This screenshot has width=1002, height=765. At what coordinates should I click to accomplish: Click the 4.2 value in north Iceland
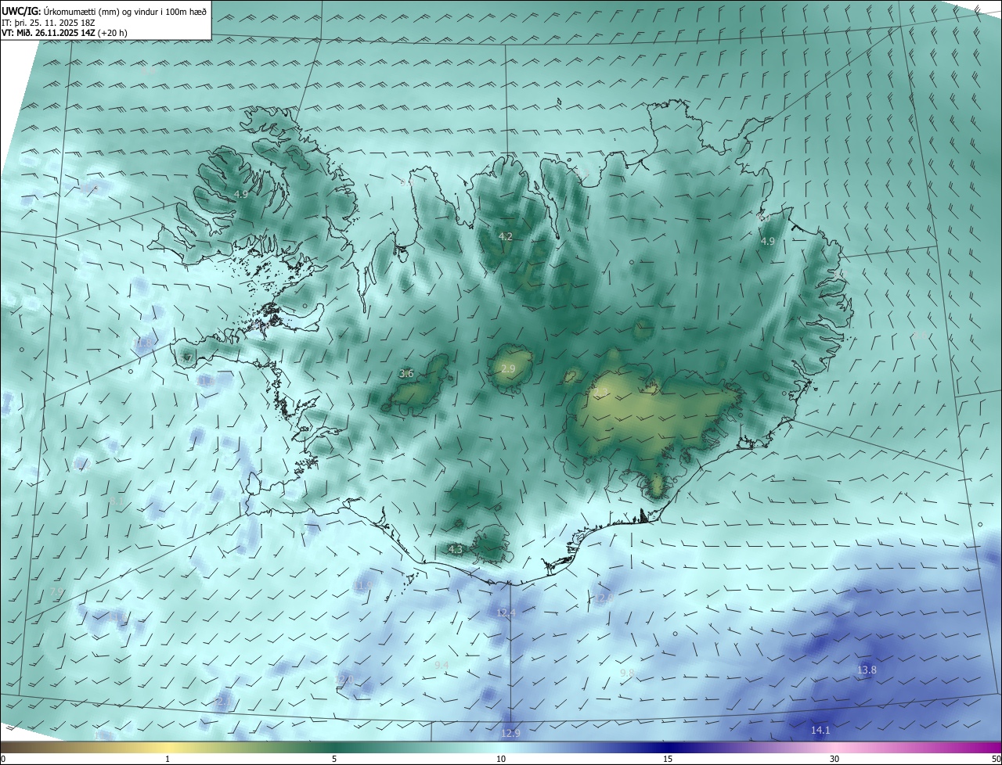506,236
